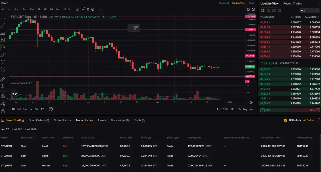The image size is (321, 172).
Task: Open the All Orders filter
Action: (308, 120)
